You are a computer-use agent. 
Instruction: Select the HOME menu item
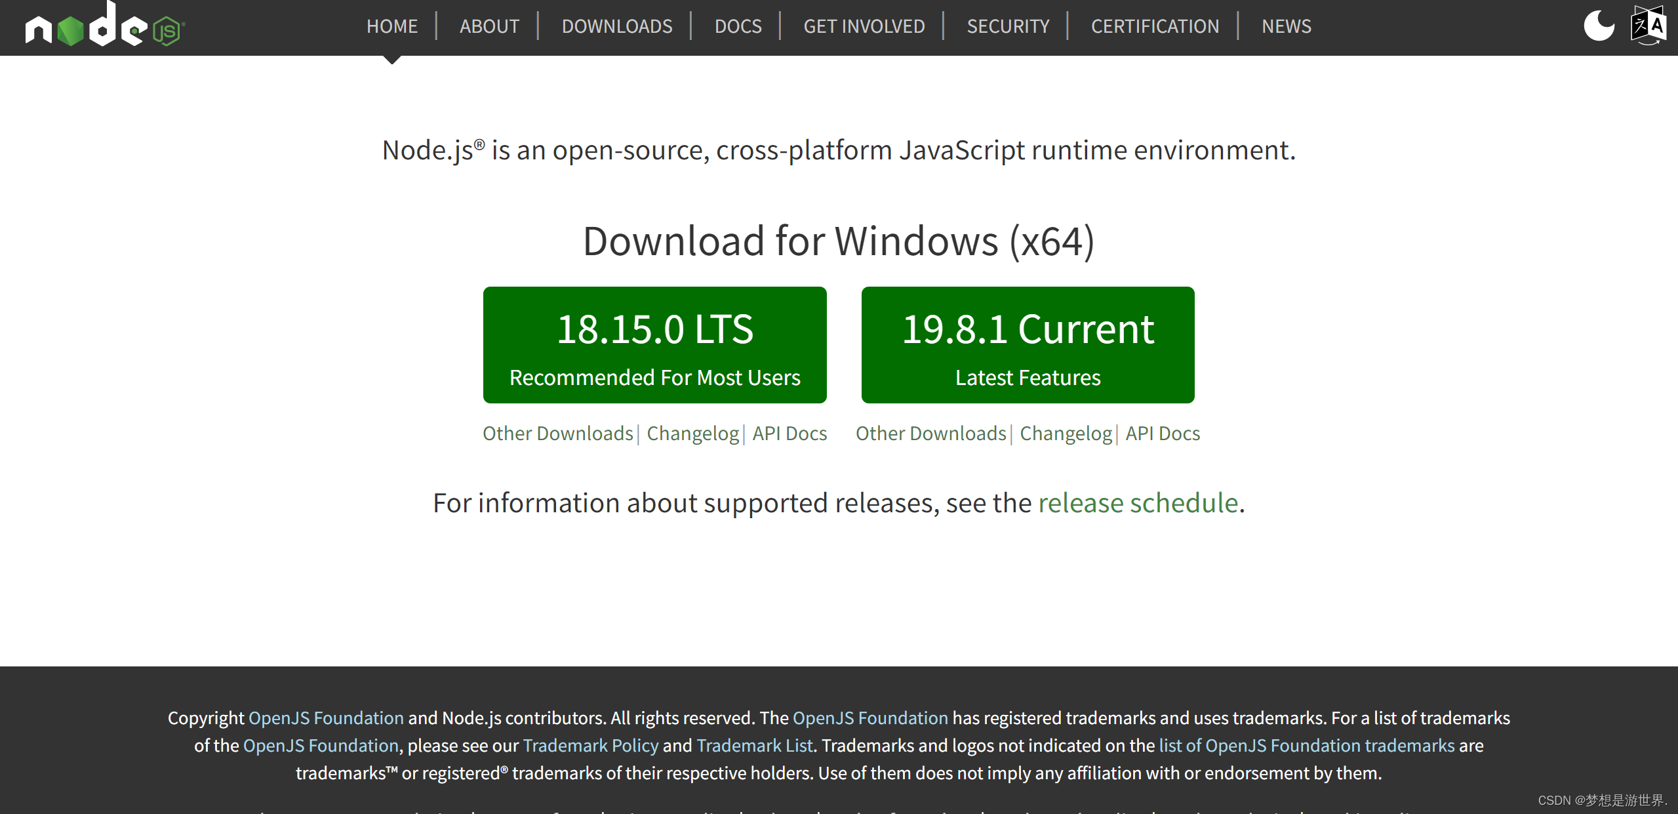(391, 26)
